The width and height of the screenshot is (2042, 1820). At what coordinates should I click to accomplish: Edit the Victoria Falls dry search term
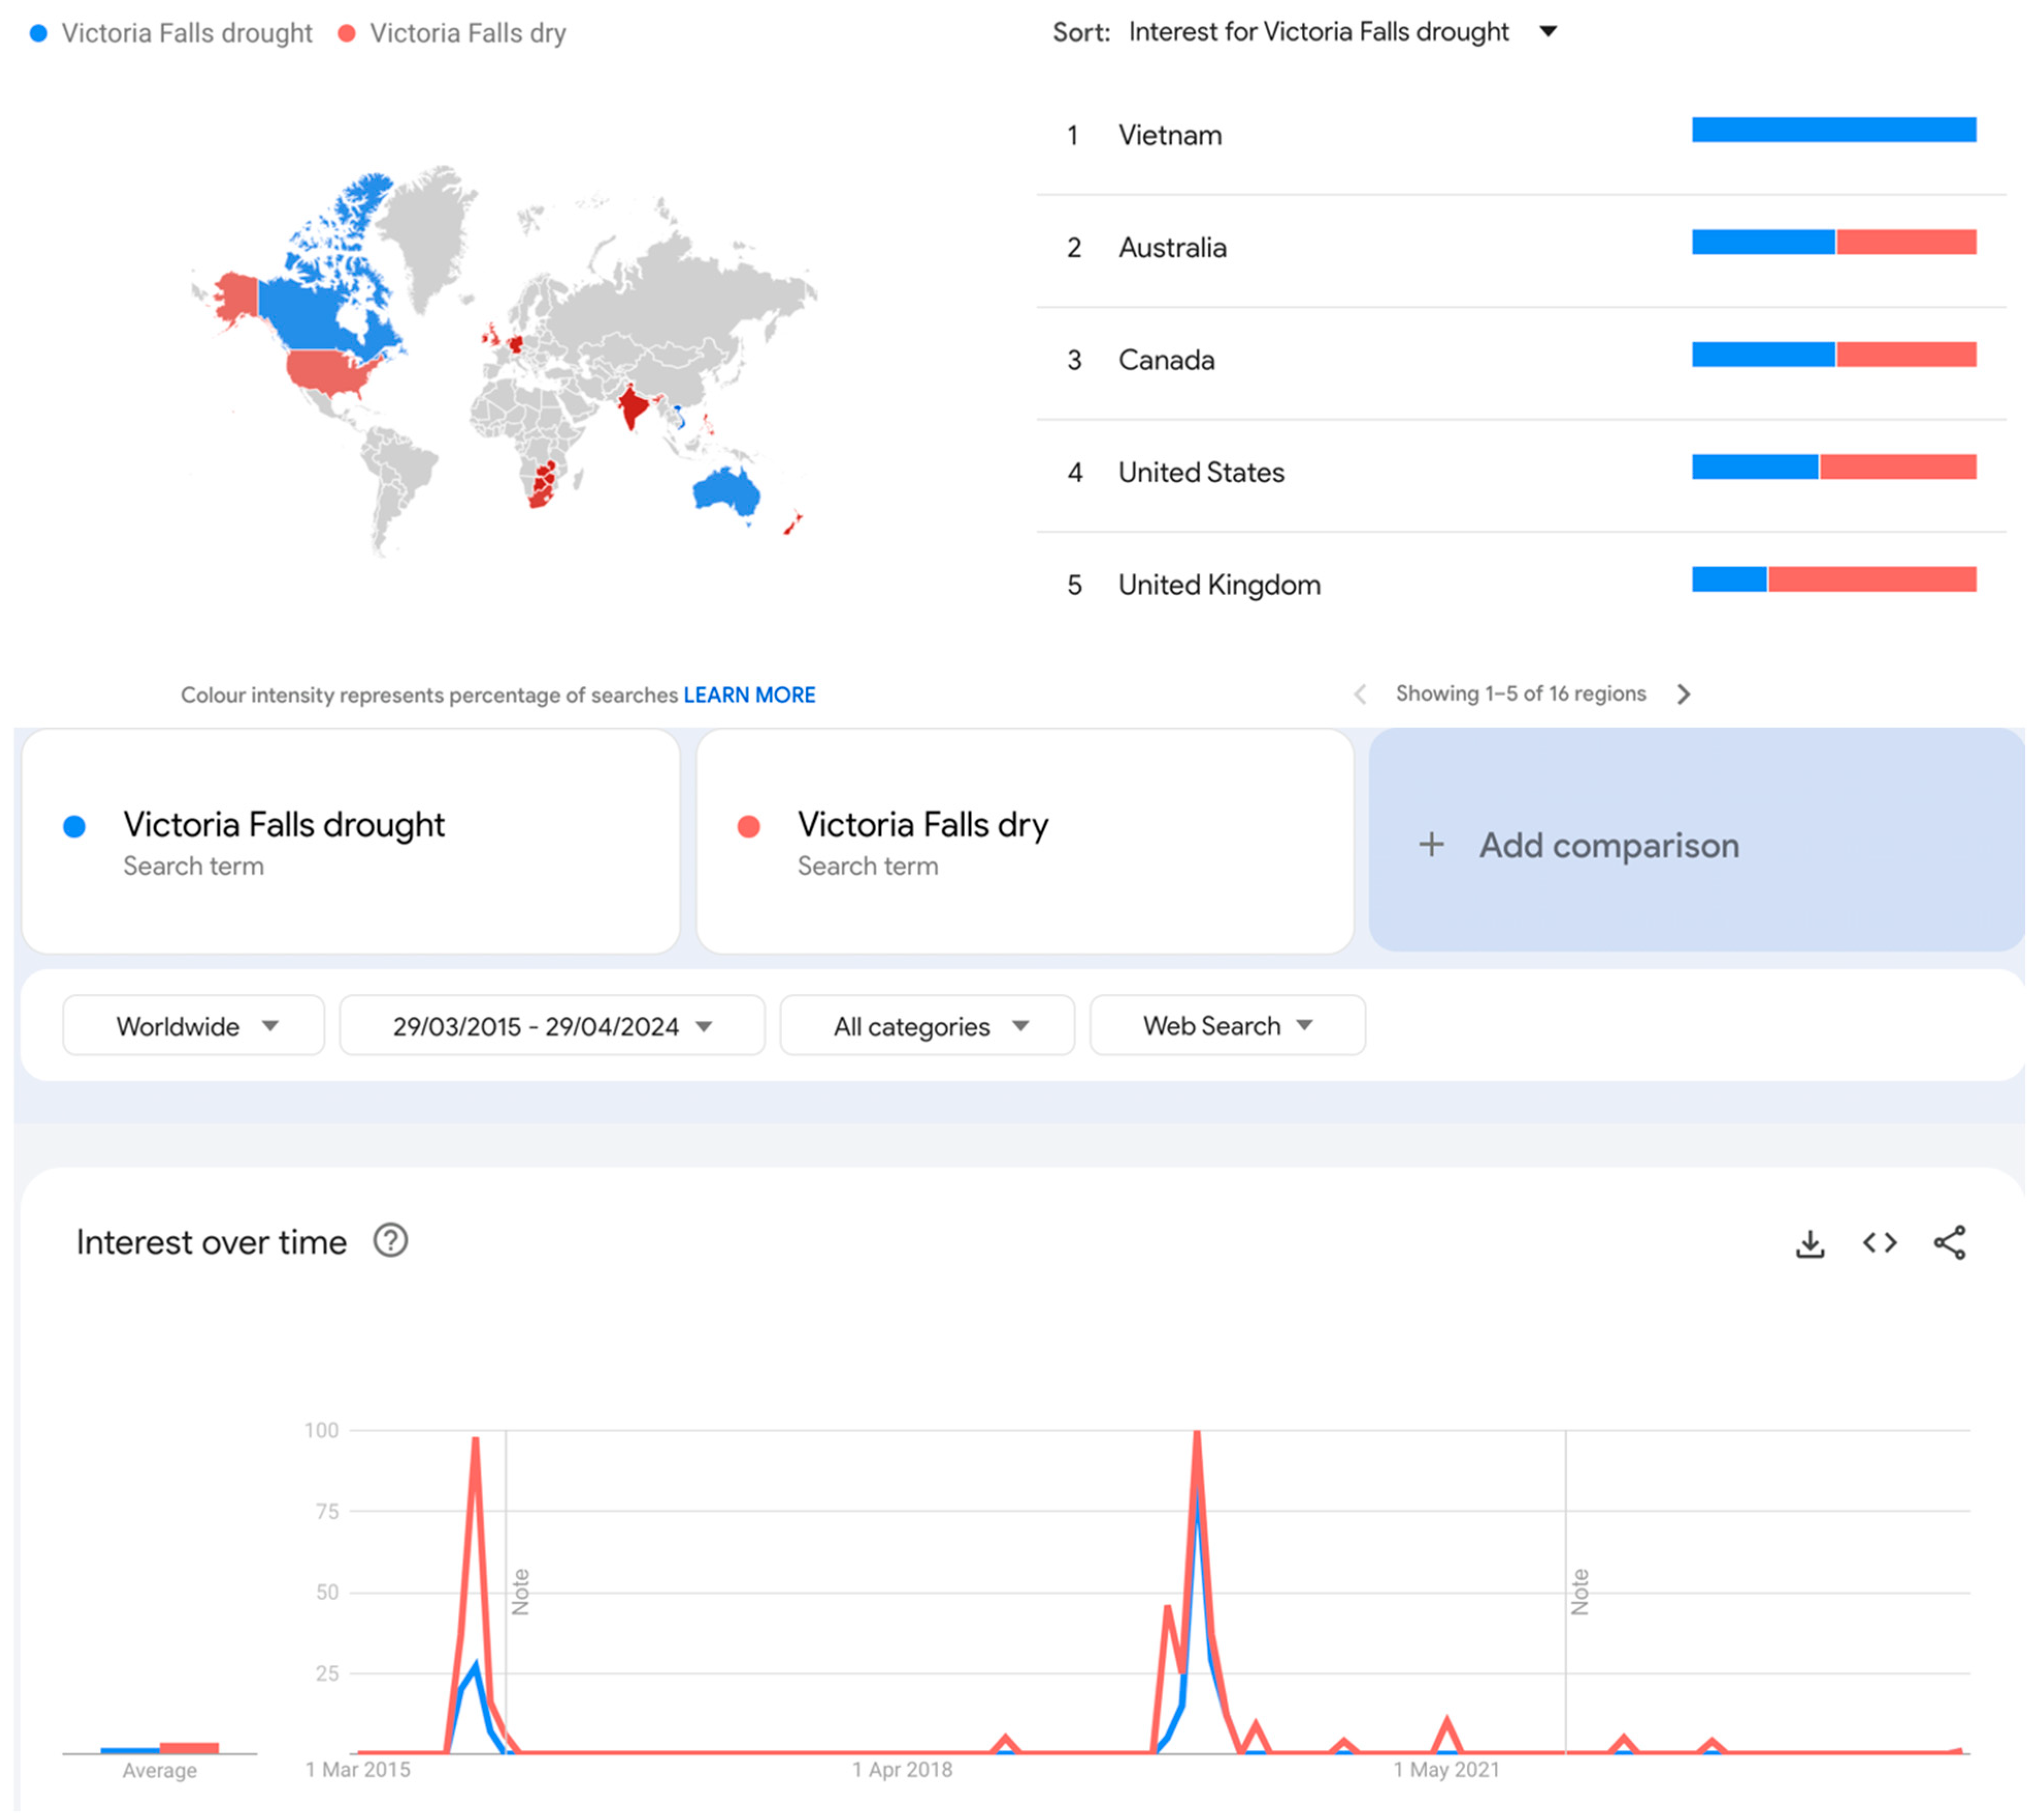(x=922, y=826)
